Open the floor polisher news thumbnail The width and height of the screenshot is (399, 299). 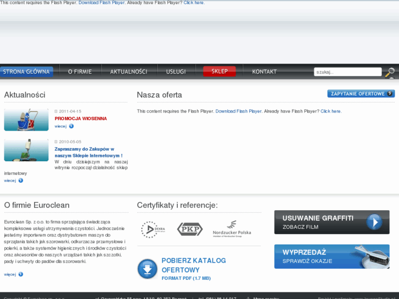click(26, 150)
